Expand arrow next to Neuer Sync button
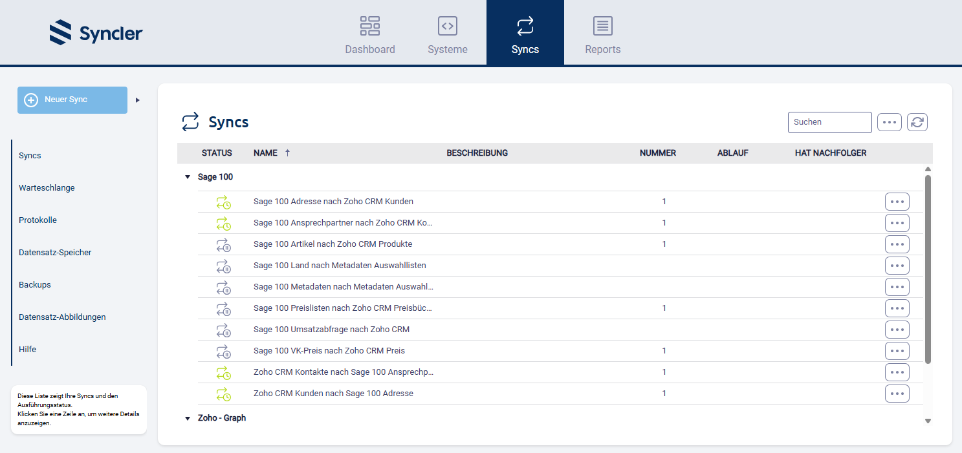The width and height of the screenshot is (962, 453). [137, 100]
